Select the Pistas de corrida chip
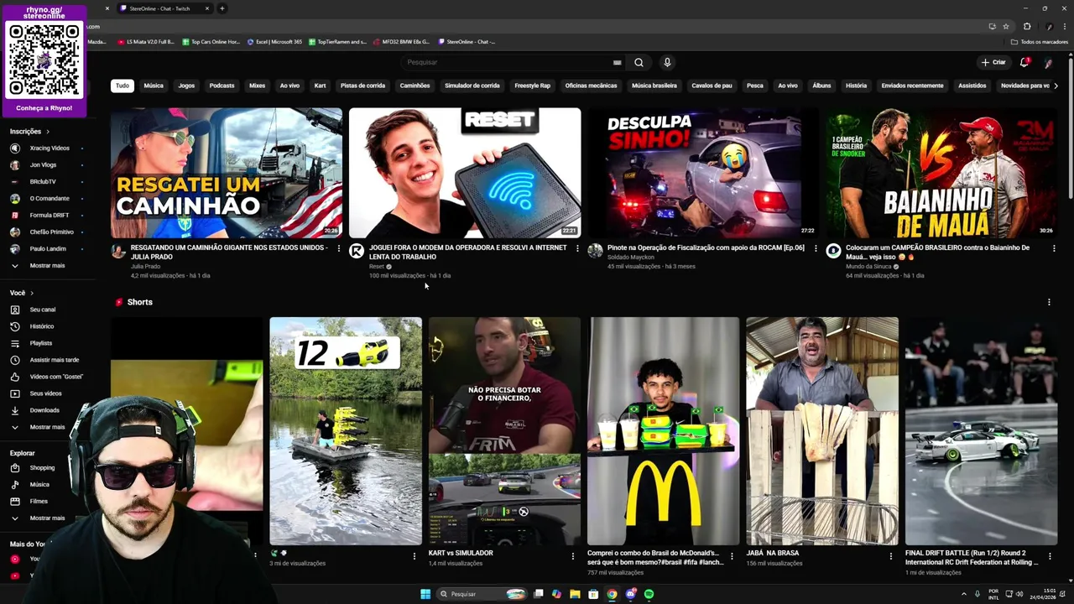This screenshot has width=1074, height=604. click(x=362, y=86)
